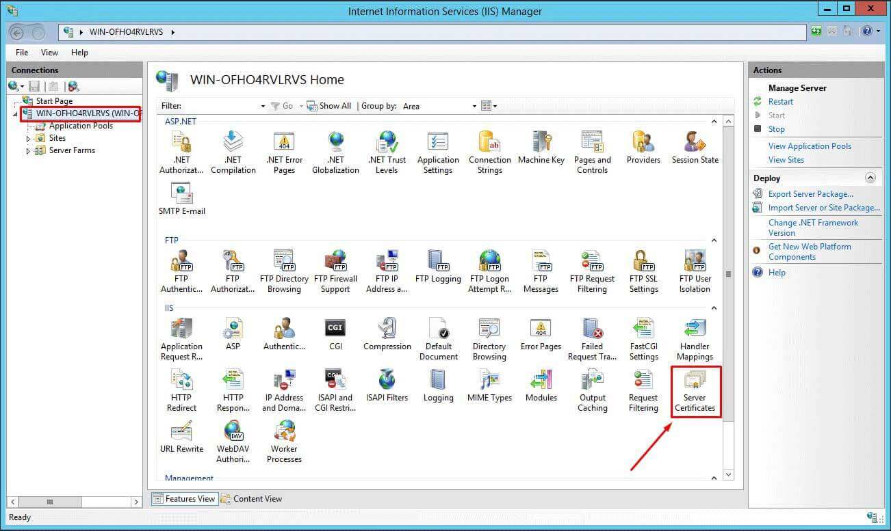Image resolution: width=891 pixels, height=531 pixels.
Task: Open the Server Certificates feature
Action: pyautogui.click(x=695, y=390)
